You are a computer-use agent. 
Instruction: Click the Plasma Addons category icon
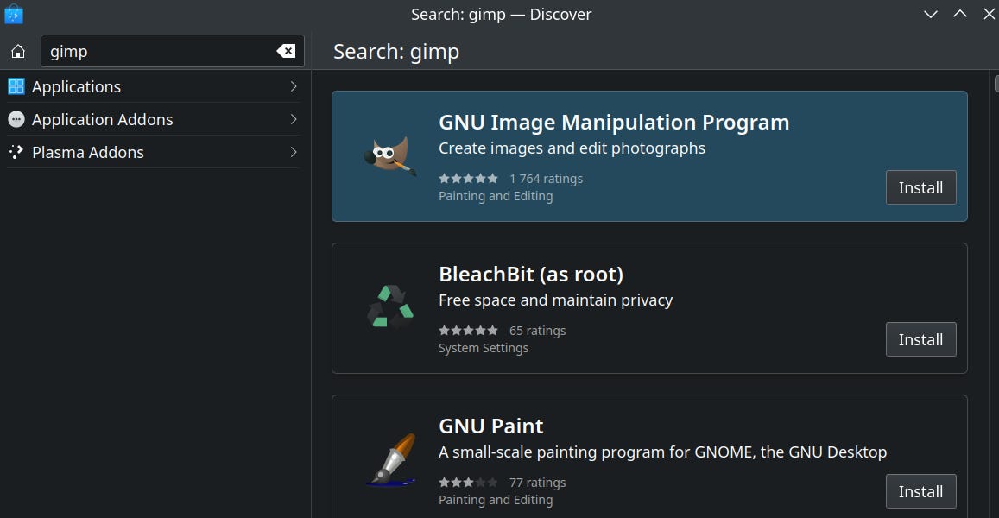click(16, 152)
